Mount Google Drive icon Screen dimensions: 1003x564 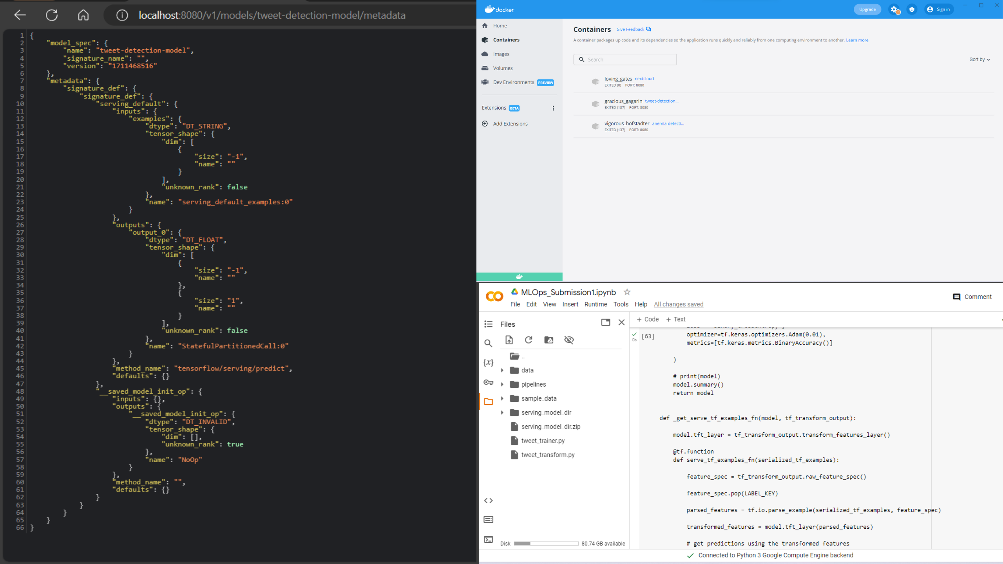click(549, 340)
